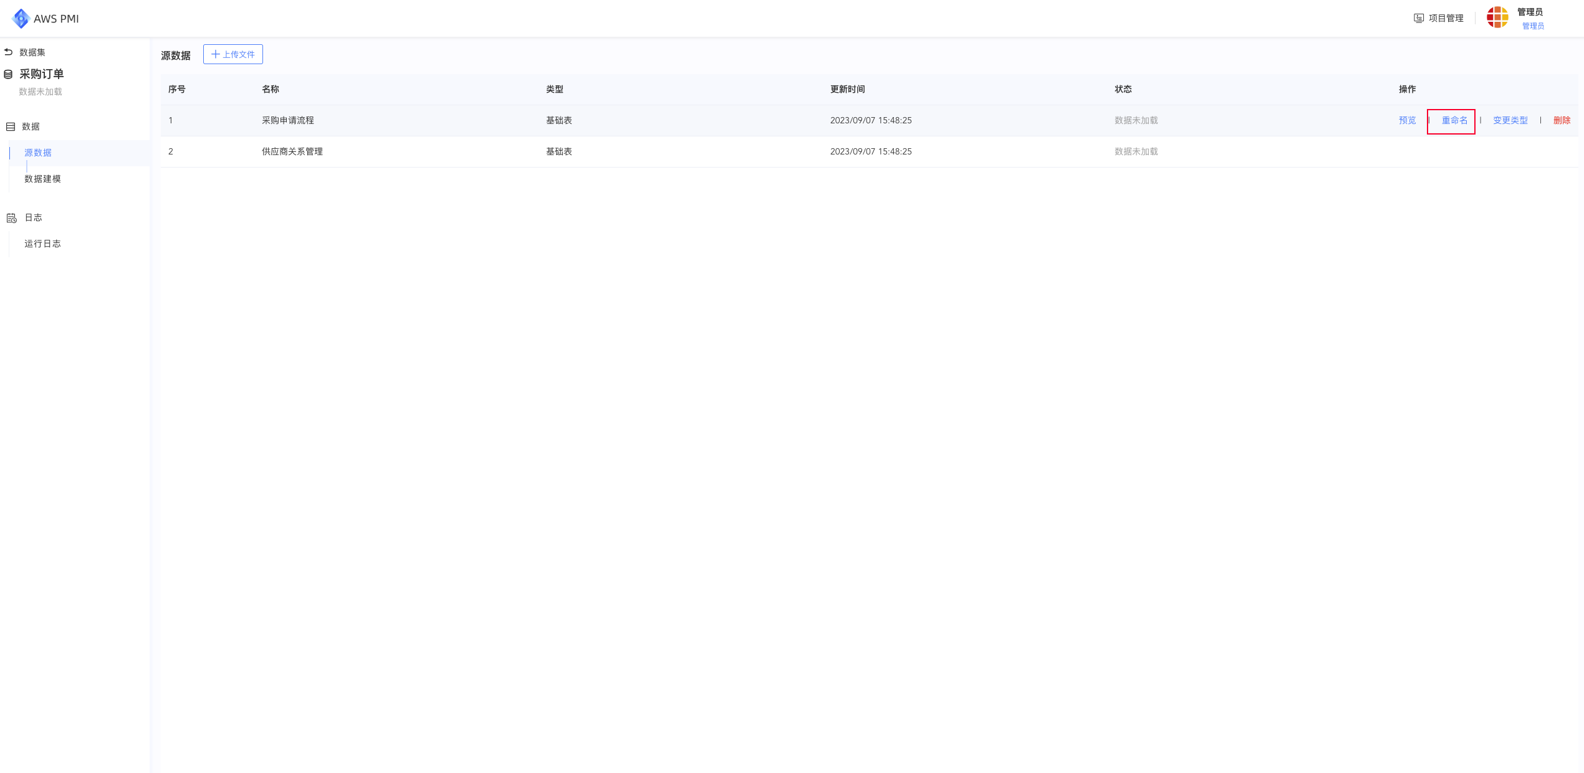Click the 采购申请流程 name cell

(288, 120)
